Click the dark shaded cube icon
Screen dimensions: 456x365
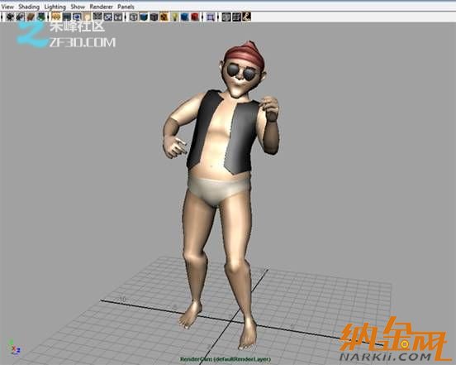pyautogui.click(x=154, y=17)
